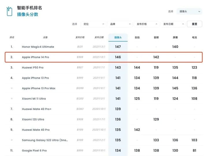Click the $1211 price of Honor Magic4
208x156 pixels.
80,47
